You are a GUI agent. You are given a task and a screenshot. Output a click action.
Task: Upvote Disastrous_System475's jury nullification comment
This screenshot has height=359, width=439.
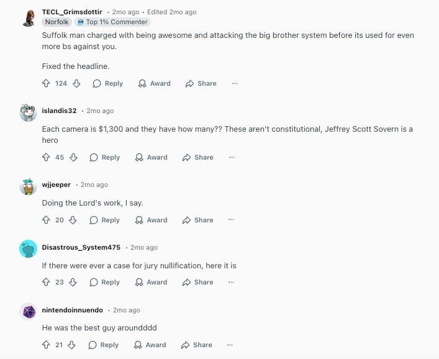click(46, 282)
